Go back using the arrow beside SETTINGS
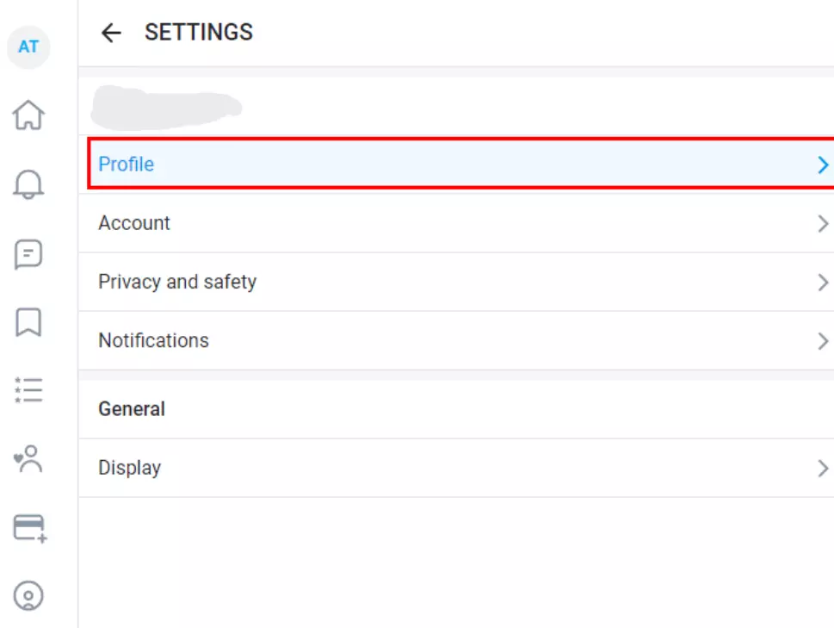 [111, 33]
